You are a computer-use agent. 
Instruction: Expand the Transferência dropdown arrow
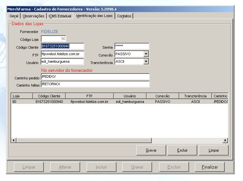(x=146, y=61)
